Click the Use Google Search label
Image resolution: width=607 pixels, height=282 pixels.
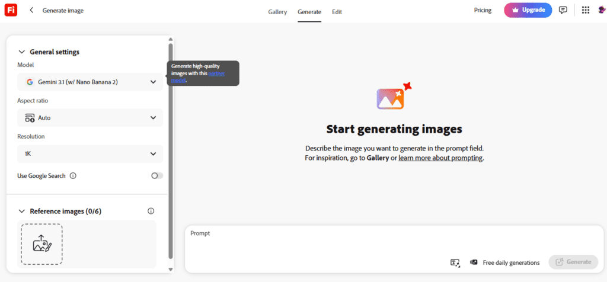click(x=41, y=175)
